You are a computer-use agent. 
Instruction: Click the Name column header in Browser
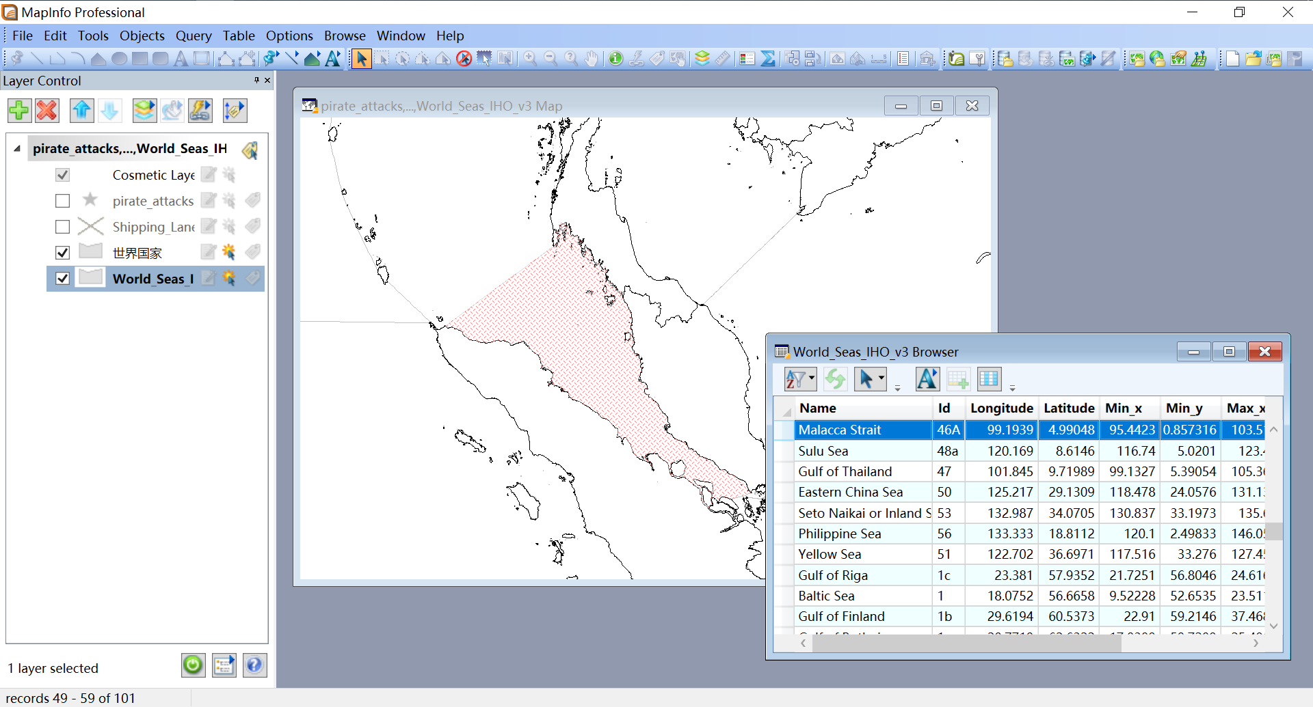point(863,408)
